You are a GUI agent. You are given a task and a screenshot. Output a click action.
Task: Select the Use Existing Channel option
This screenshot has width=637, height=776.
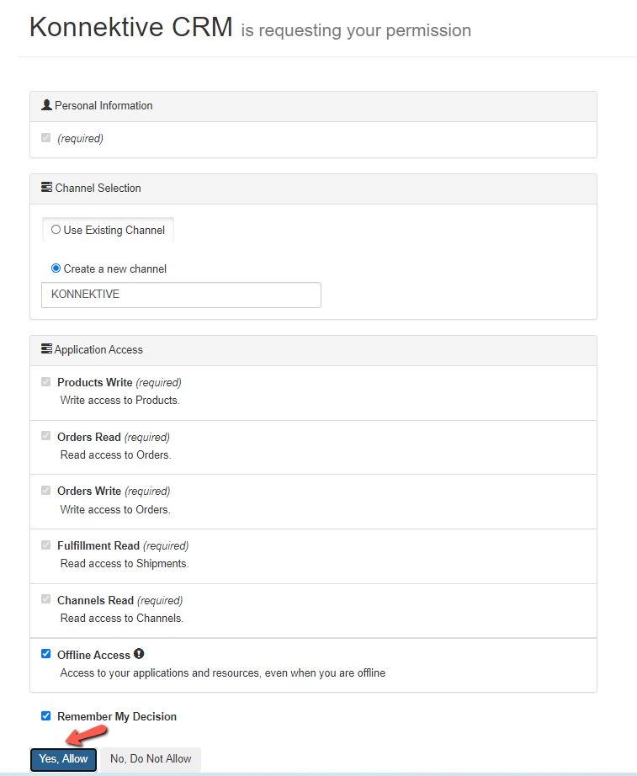click(x=56, y=230)
